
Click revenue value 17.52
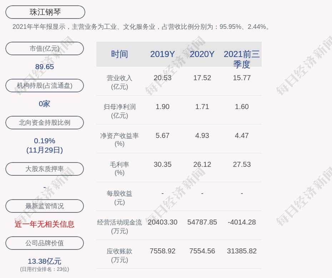[x=202, y=78]
